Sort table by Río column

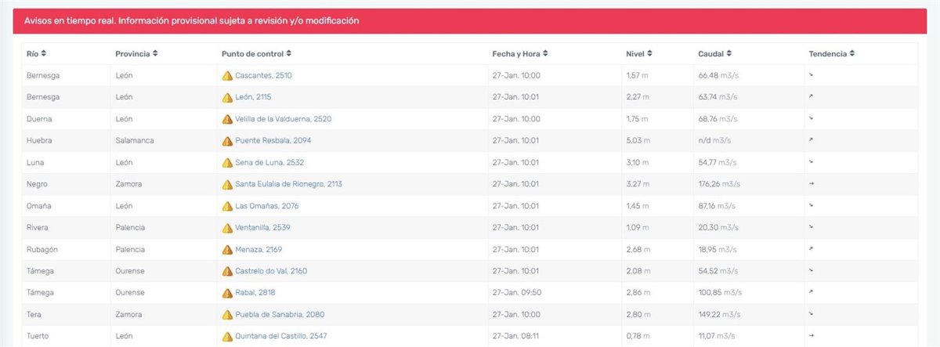(36, 54)
